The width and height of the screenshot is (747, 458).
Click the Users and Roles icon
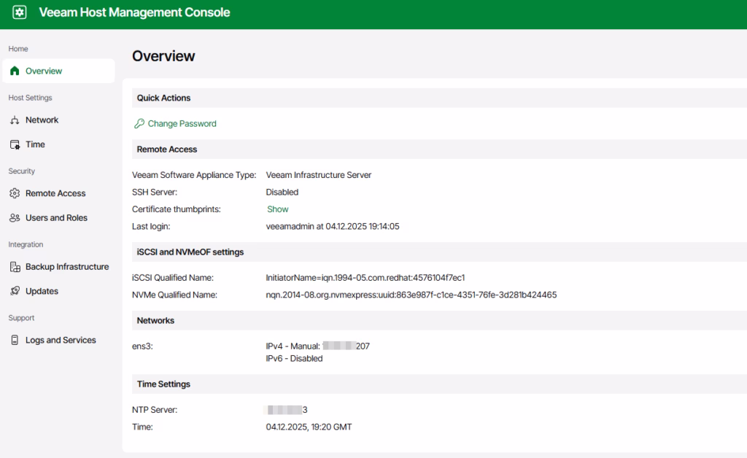click(x=15, y=218)
